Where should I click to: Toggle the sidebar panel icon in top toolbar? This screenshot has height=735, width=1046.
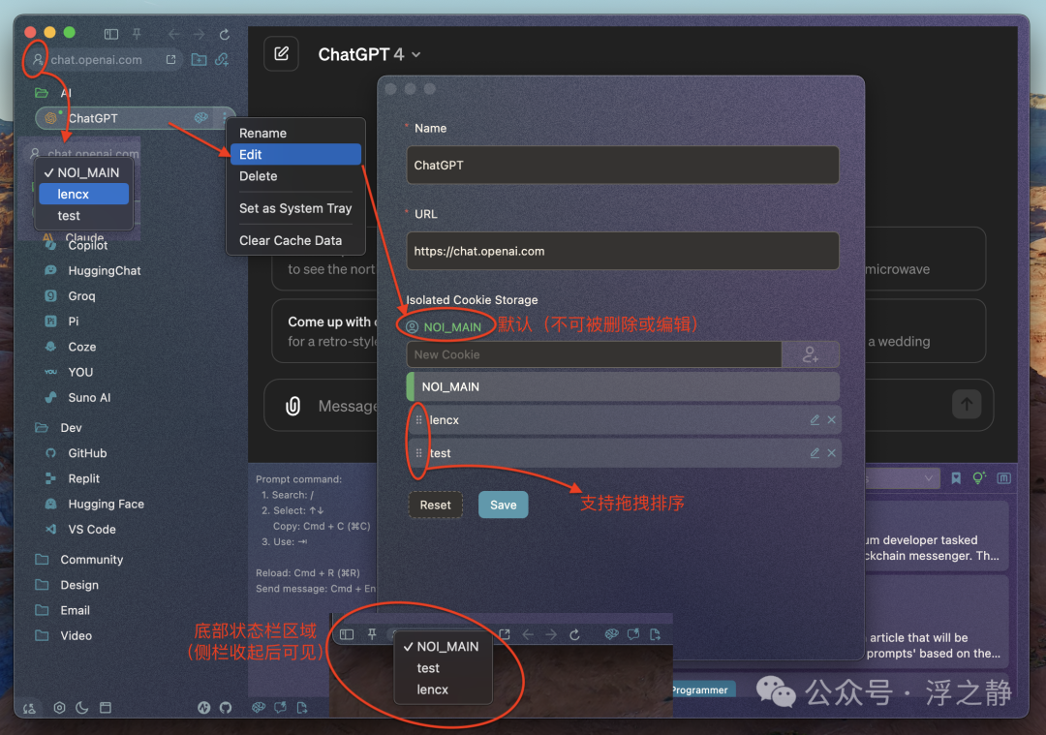pos(111,34)
